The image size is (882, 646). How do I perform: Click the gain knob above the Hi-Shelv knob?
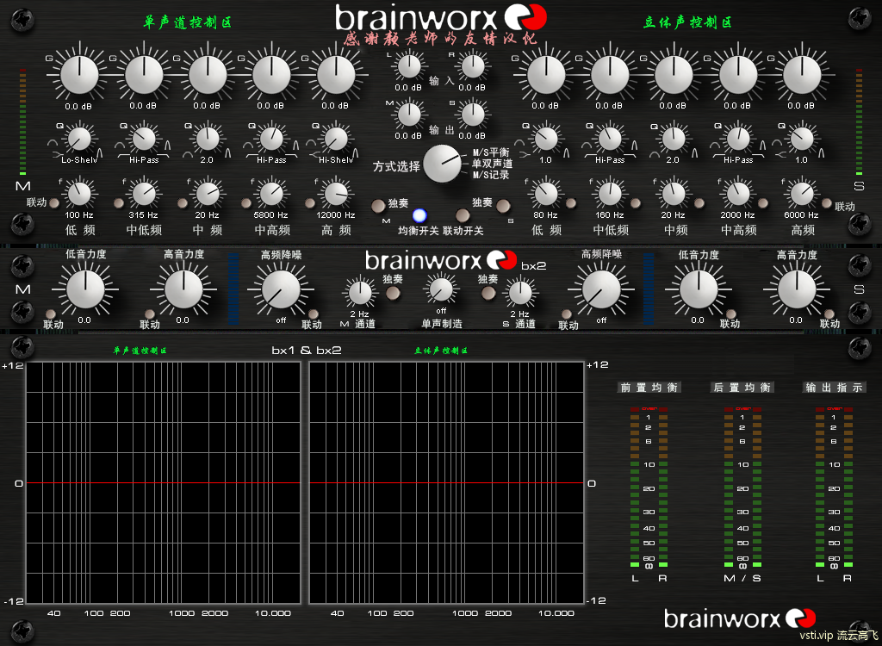(336, 75)
